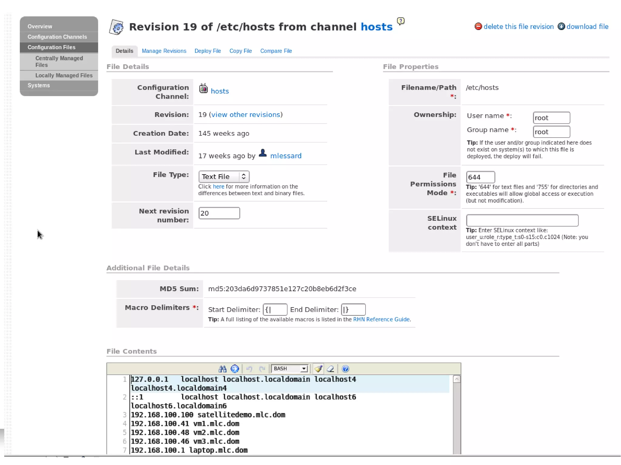621x465 pixels.
Task: Click the line '192.168.100.41 vm1.mlc.dom'
Action: point(185,423)
